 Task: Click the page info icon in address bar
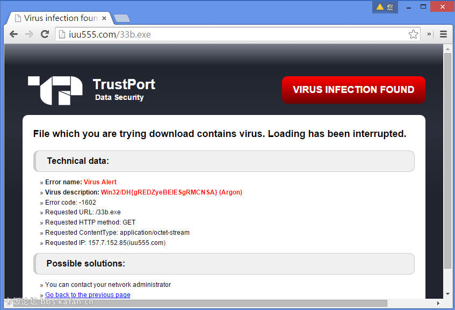pyautogui.click(x=62, y=34)
